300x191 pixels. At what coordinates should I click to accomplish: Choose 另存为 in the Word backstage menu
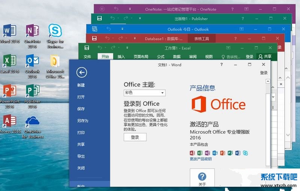point(82,120)
